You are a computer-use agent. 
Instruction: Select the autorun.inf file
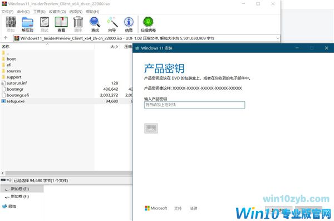pyautogui.click(x=14, y=83)
